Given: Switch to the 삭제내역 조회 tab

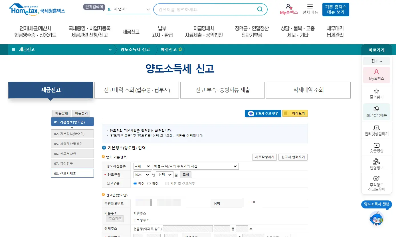Looking at the screenshot, I should pyautogui.click(x=308, y=90).
